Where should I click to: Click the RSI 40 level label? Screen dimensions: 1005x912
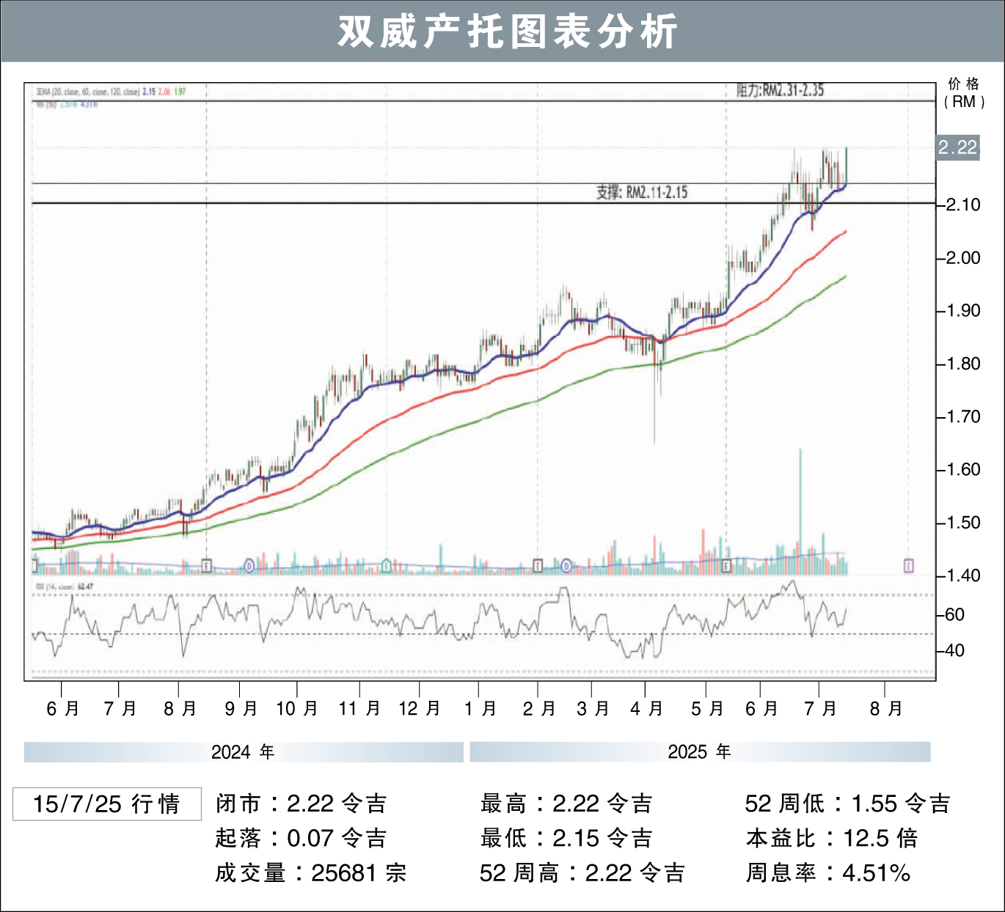[954, 651]
